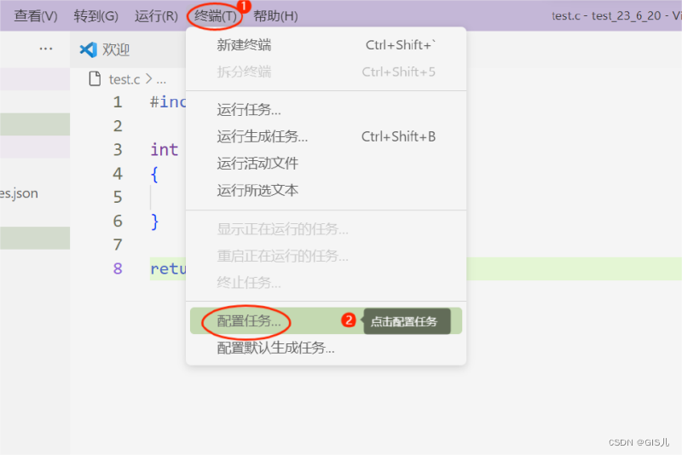
Task: Click the breadcrumb ellipsis after the chevron
Action: pos(161,81)
